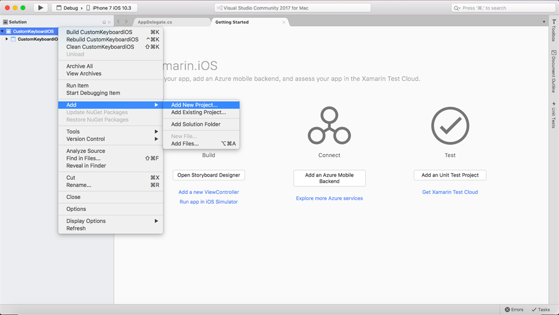Choose Build CustomKeyboardiOS from context menu
The image size is (559, 315).
tap(110, 32)
